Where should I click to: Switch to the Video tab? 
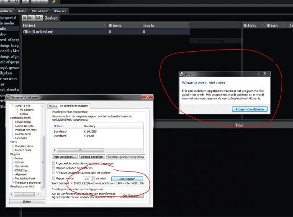pyautogui.click(x=22, y=11)
